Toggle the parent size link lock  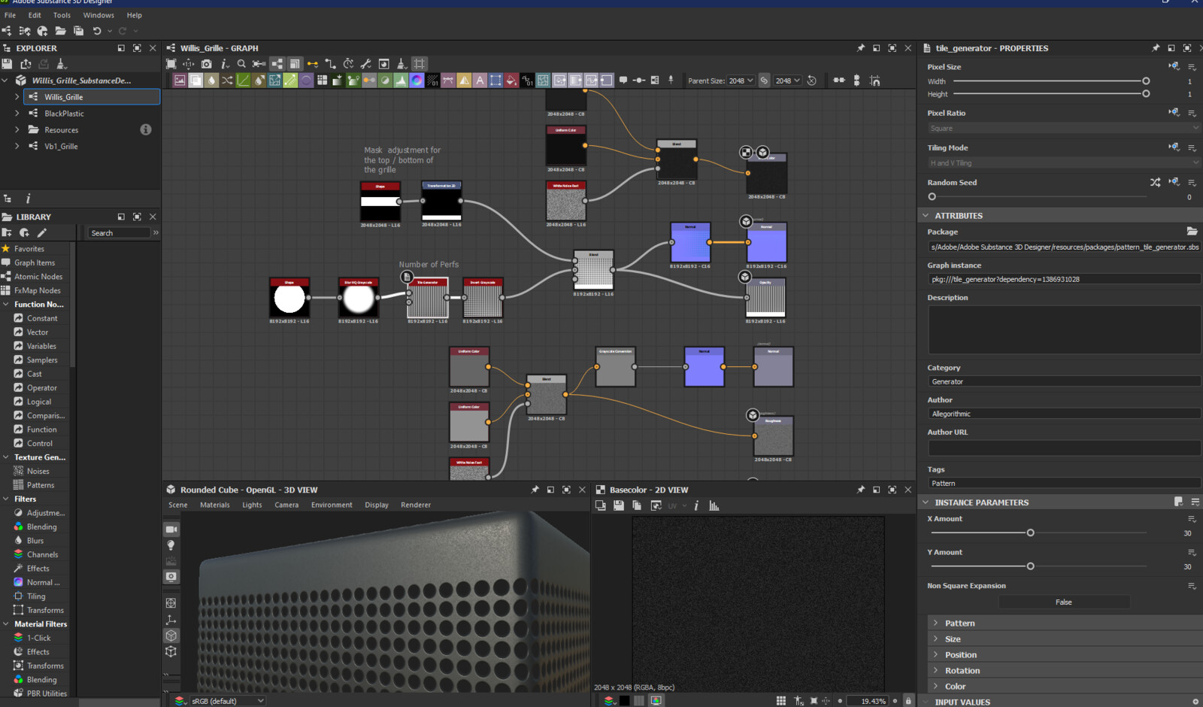(764, 80)
